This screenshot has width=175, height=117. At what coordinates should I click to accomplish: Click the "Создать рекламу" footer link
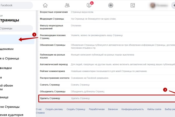[54, 109]
